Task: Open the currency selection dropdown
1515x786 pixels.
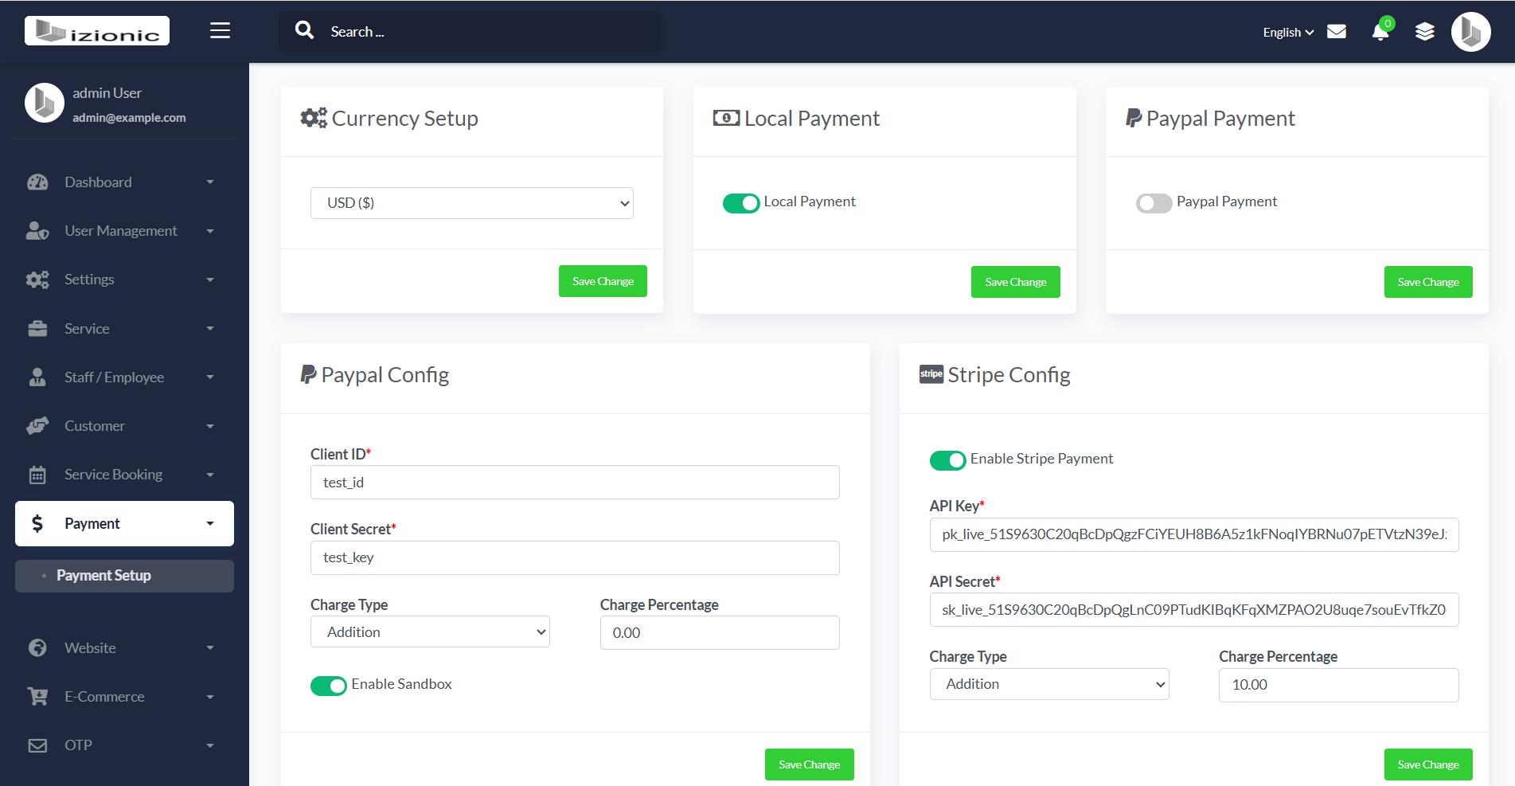Action: pos(471,203)
